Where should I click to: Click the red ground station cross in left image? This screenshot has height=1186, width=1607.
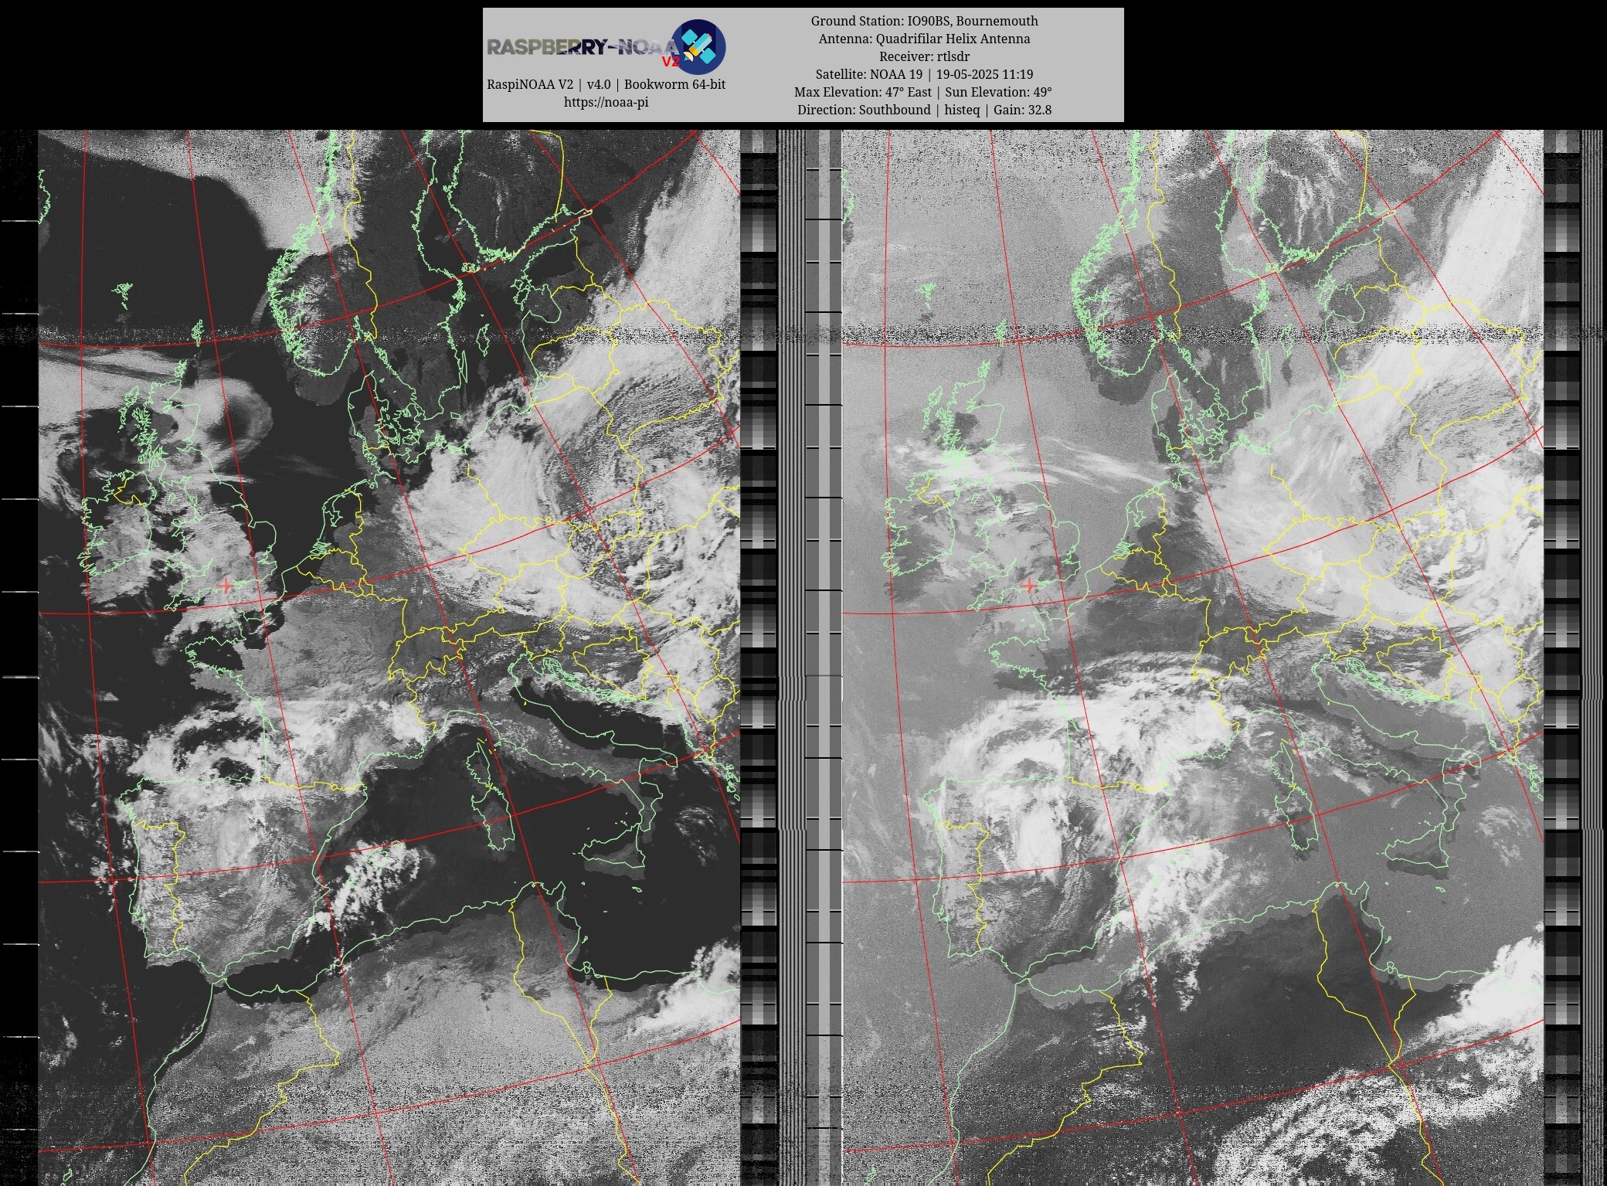pos(225,586)
